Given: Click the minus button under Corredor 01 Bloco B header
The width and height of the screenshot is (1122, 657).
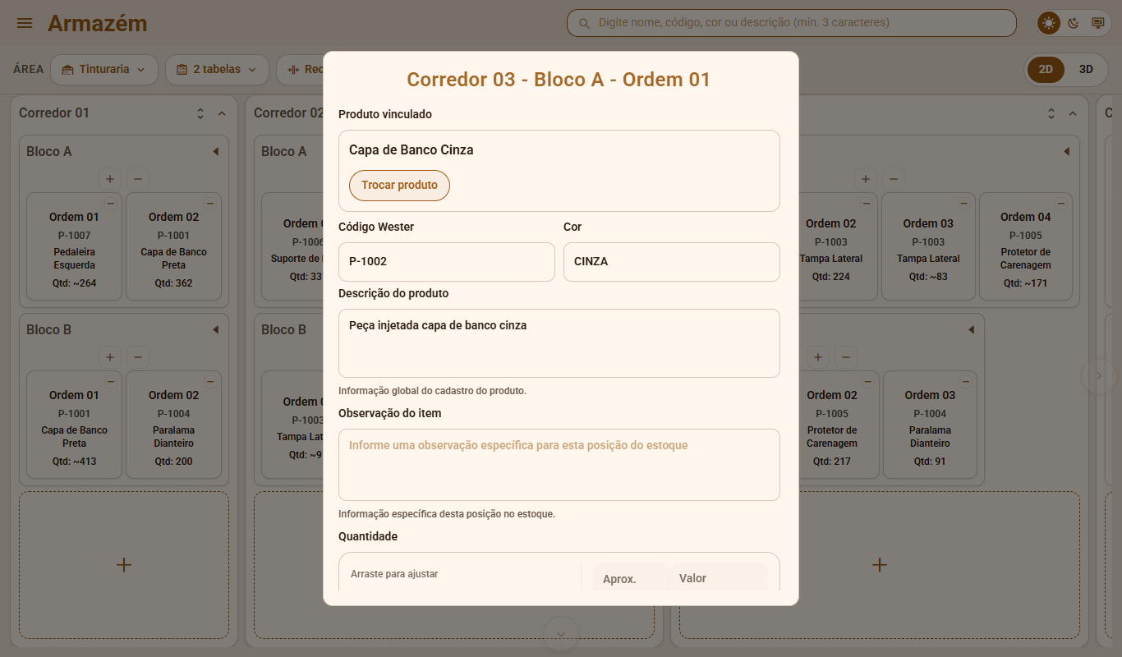Looking at the screenshot, I should click(138, 356).
